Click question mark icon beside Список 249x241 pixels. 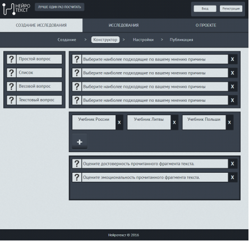11,73
